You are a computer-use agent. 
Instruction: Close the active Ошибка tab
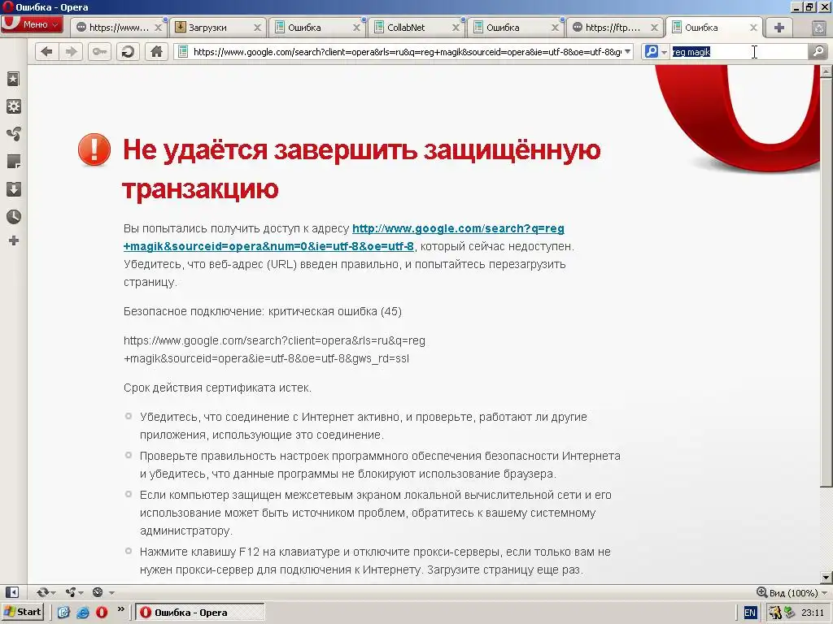753,28
